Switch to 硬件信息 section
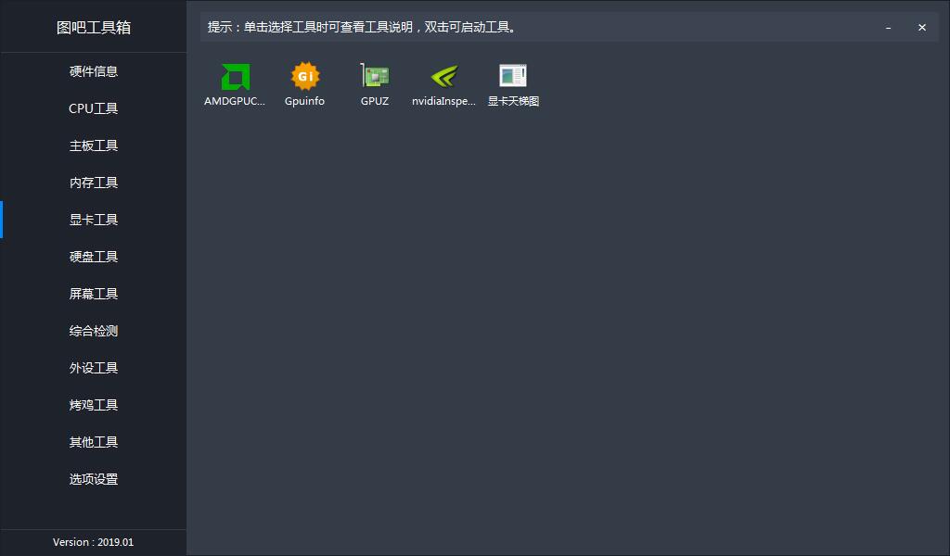950x556 pixels. click(93, 71)
